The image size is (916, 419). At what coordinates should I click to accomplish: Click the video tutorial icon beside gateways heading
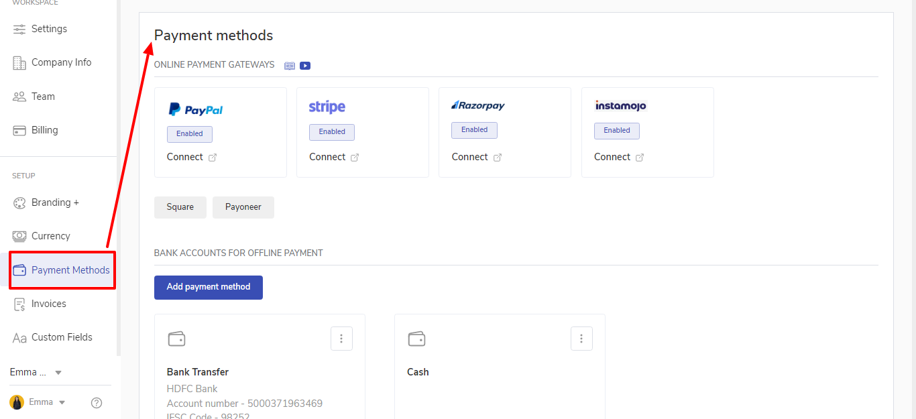305,66
